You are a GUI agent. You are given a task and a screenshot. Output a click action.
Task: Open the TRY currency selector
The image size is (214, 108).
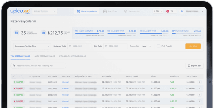(158, 11)
